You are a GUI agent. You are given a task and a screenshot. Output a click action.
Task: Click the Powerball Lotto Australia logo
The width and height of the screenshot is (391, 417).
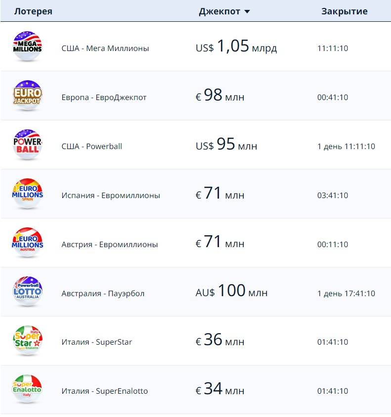pyautogui.click(x=28, y=292)
